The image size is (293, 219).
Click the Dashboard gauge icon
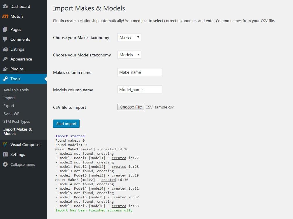pos(5,6)
